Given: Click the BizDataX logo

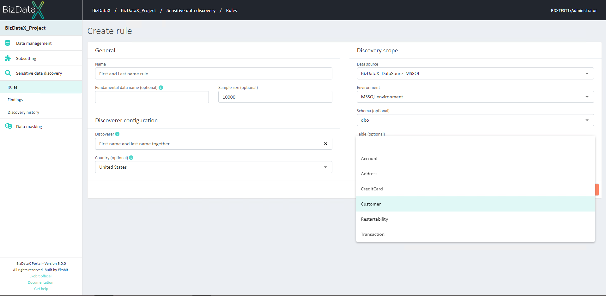Looking at the screenshot, I should (x=23, y=10).
